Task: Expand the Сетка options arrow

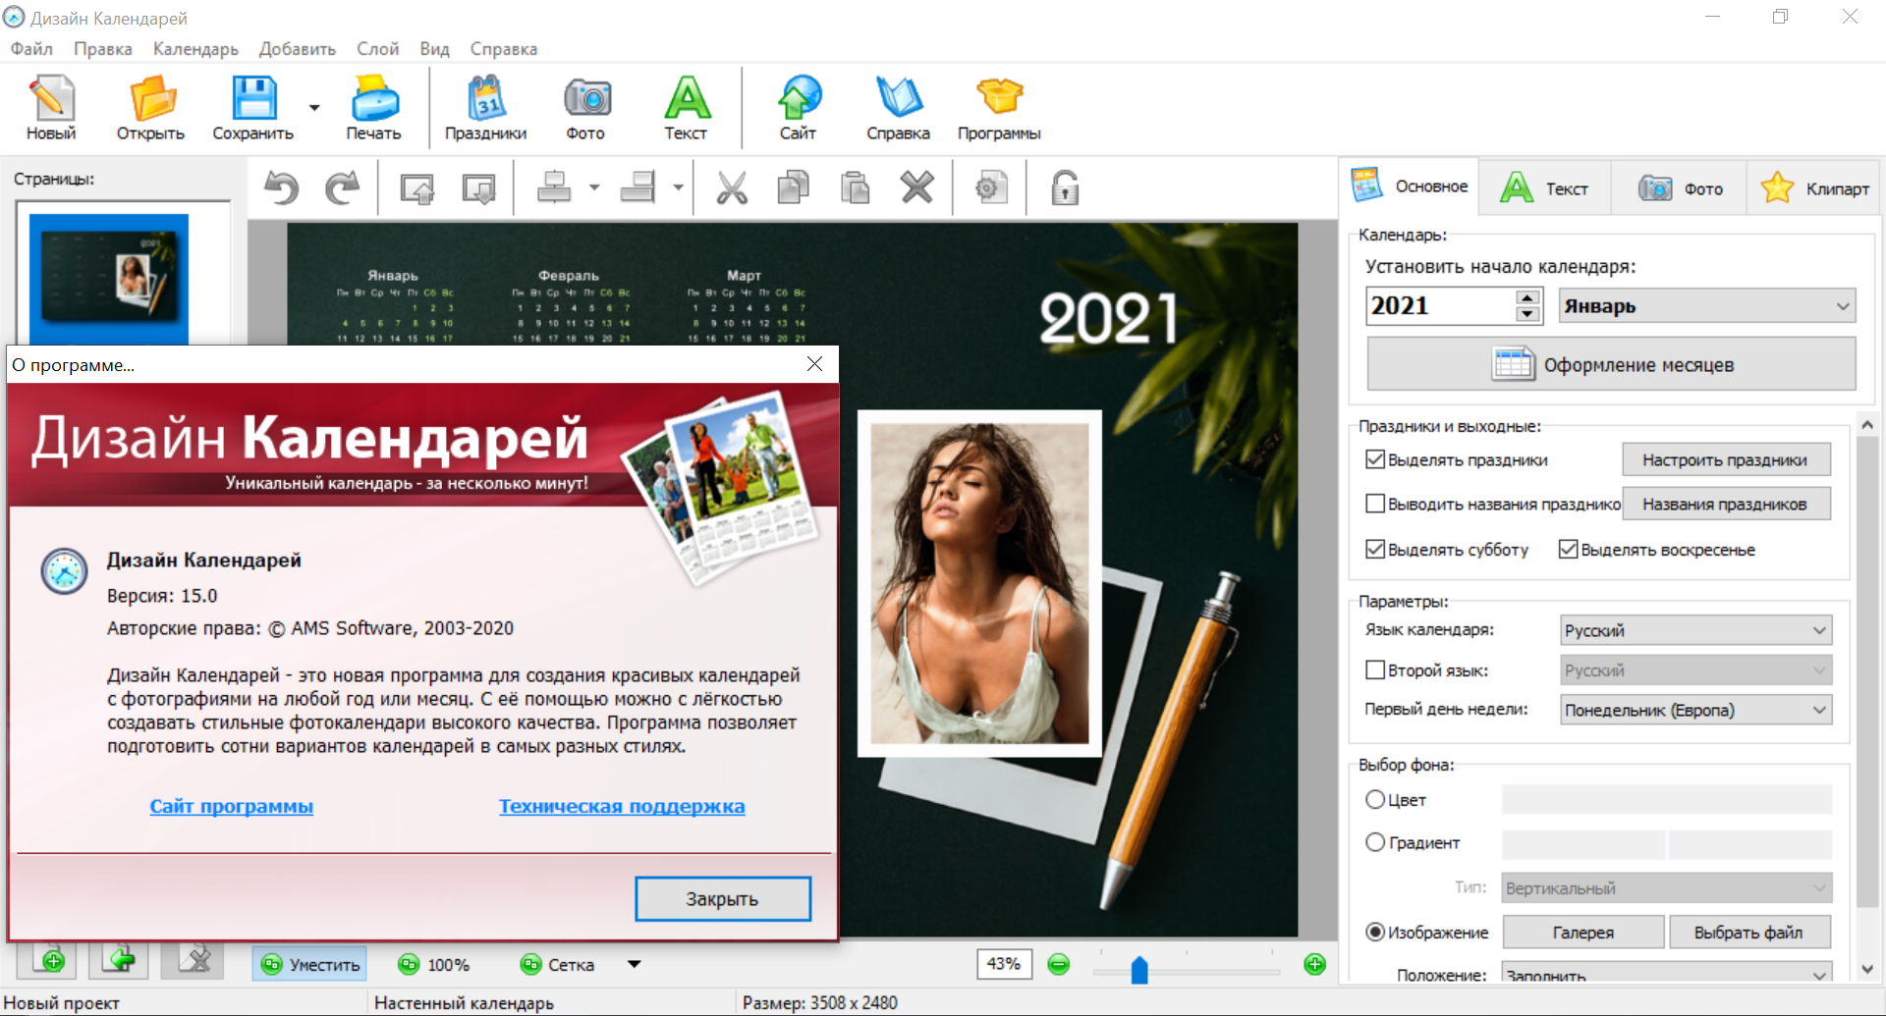Action: (635, 964)
